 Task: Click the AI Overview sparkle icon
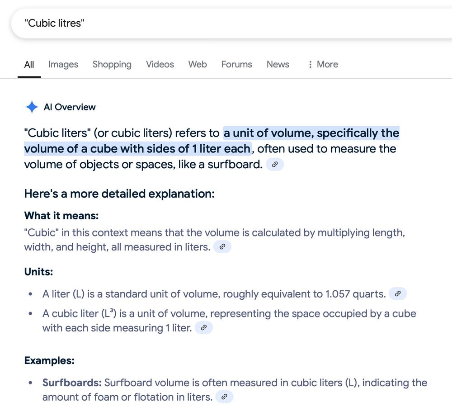click(x=32, y=107)
